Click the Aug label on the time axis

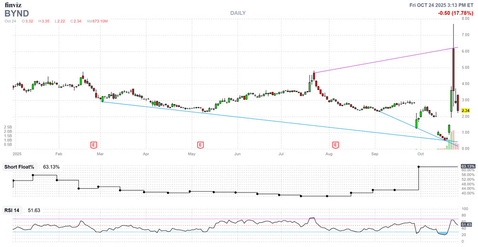click(x=329, y=154)
